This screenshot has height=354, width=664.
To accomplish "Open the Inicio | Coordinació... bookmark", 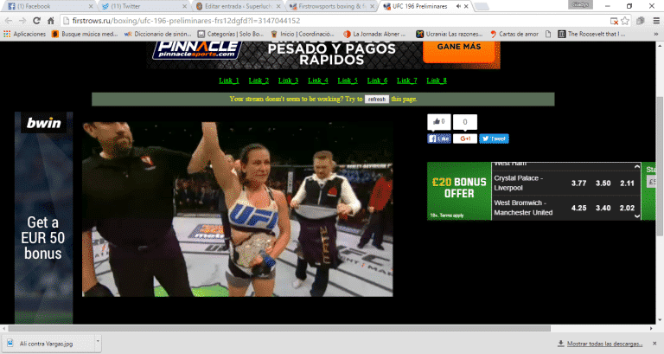I will coord(303,34).
